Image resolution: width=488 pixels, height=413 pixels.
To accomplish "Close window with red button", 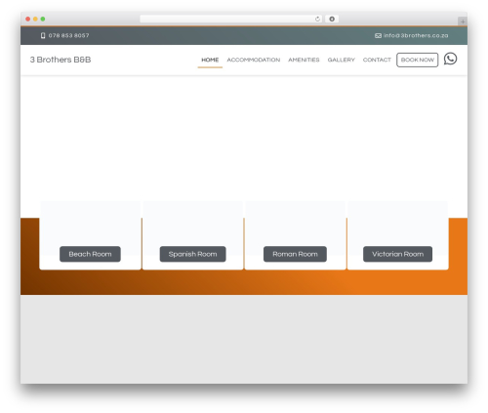I will (28, 19).
